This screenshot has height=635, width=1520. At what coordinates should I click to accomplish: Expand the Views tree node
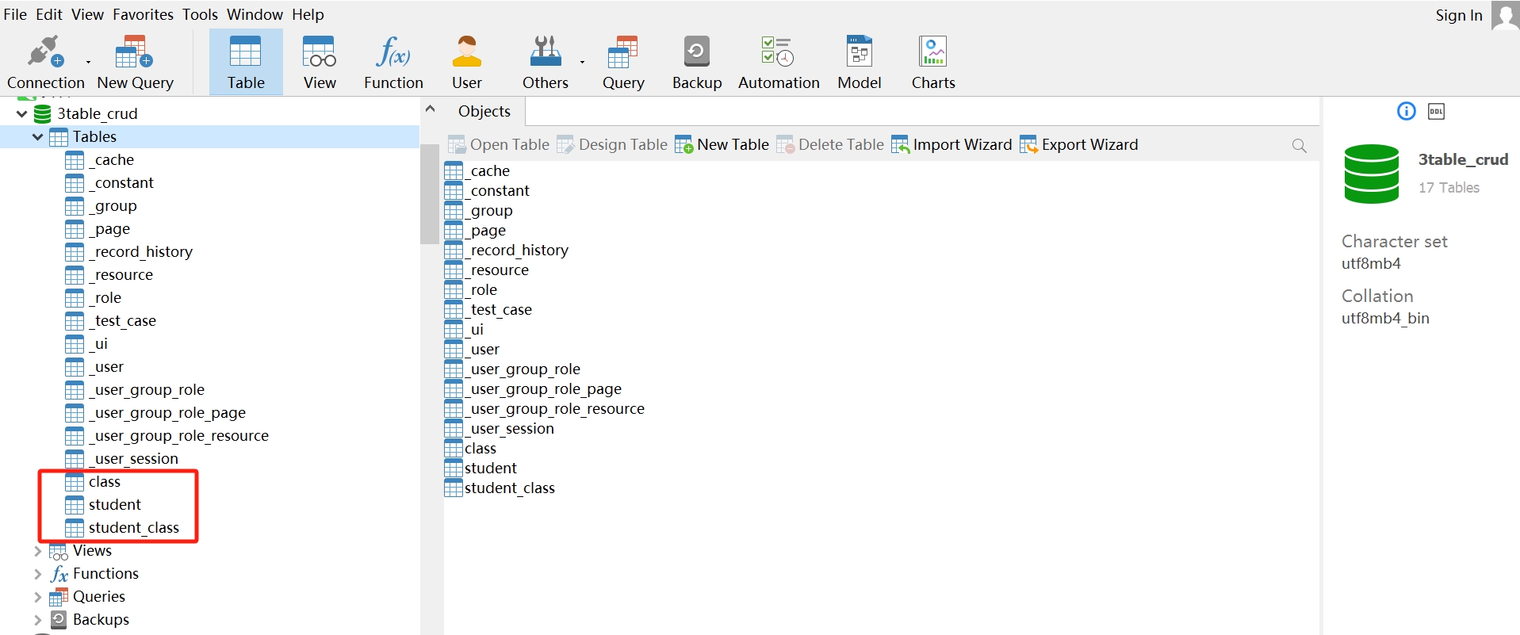[37, 551]
